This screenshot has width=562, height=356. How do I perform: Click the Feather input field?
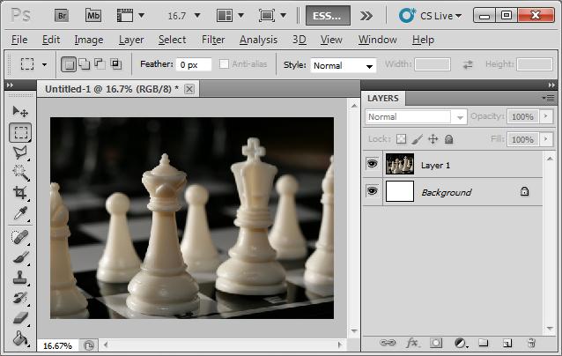193,65
